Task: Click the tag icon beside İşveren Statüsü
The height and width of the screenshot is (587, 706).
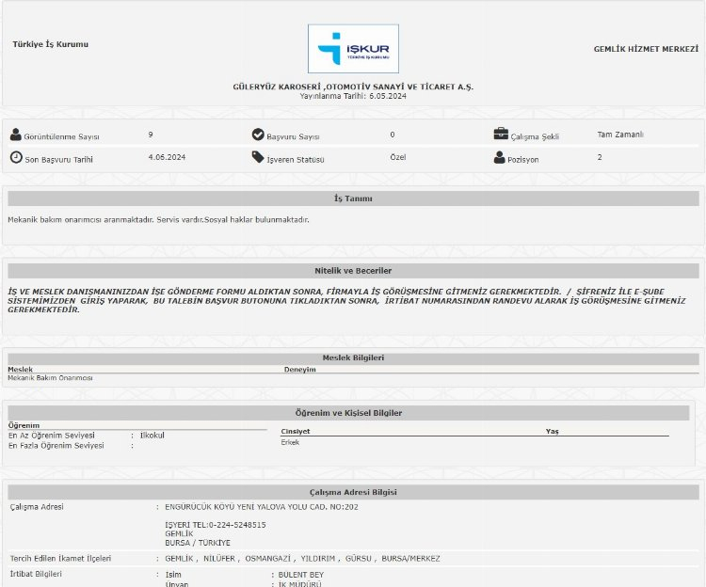Action: tap(258, 158)
